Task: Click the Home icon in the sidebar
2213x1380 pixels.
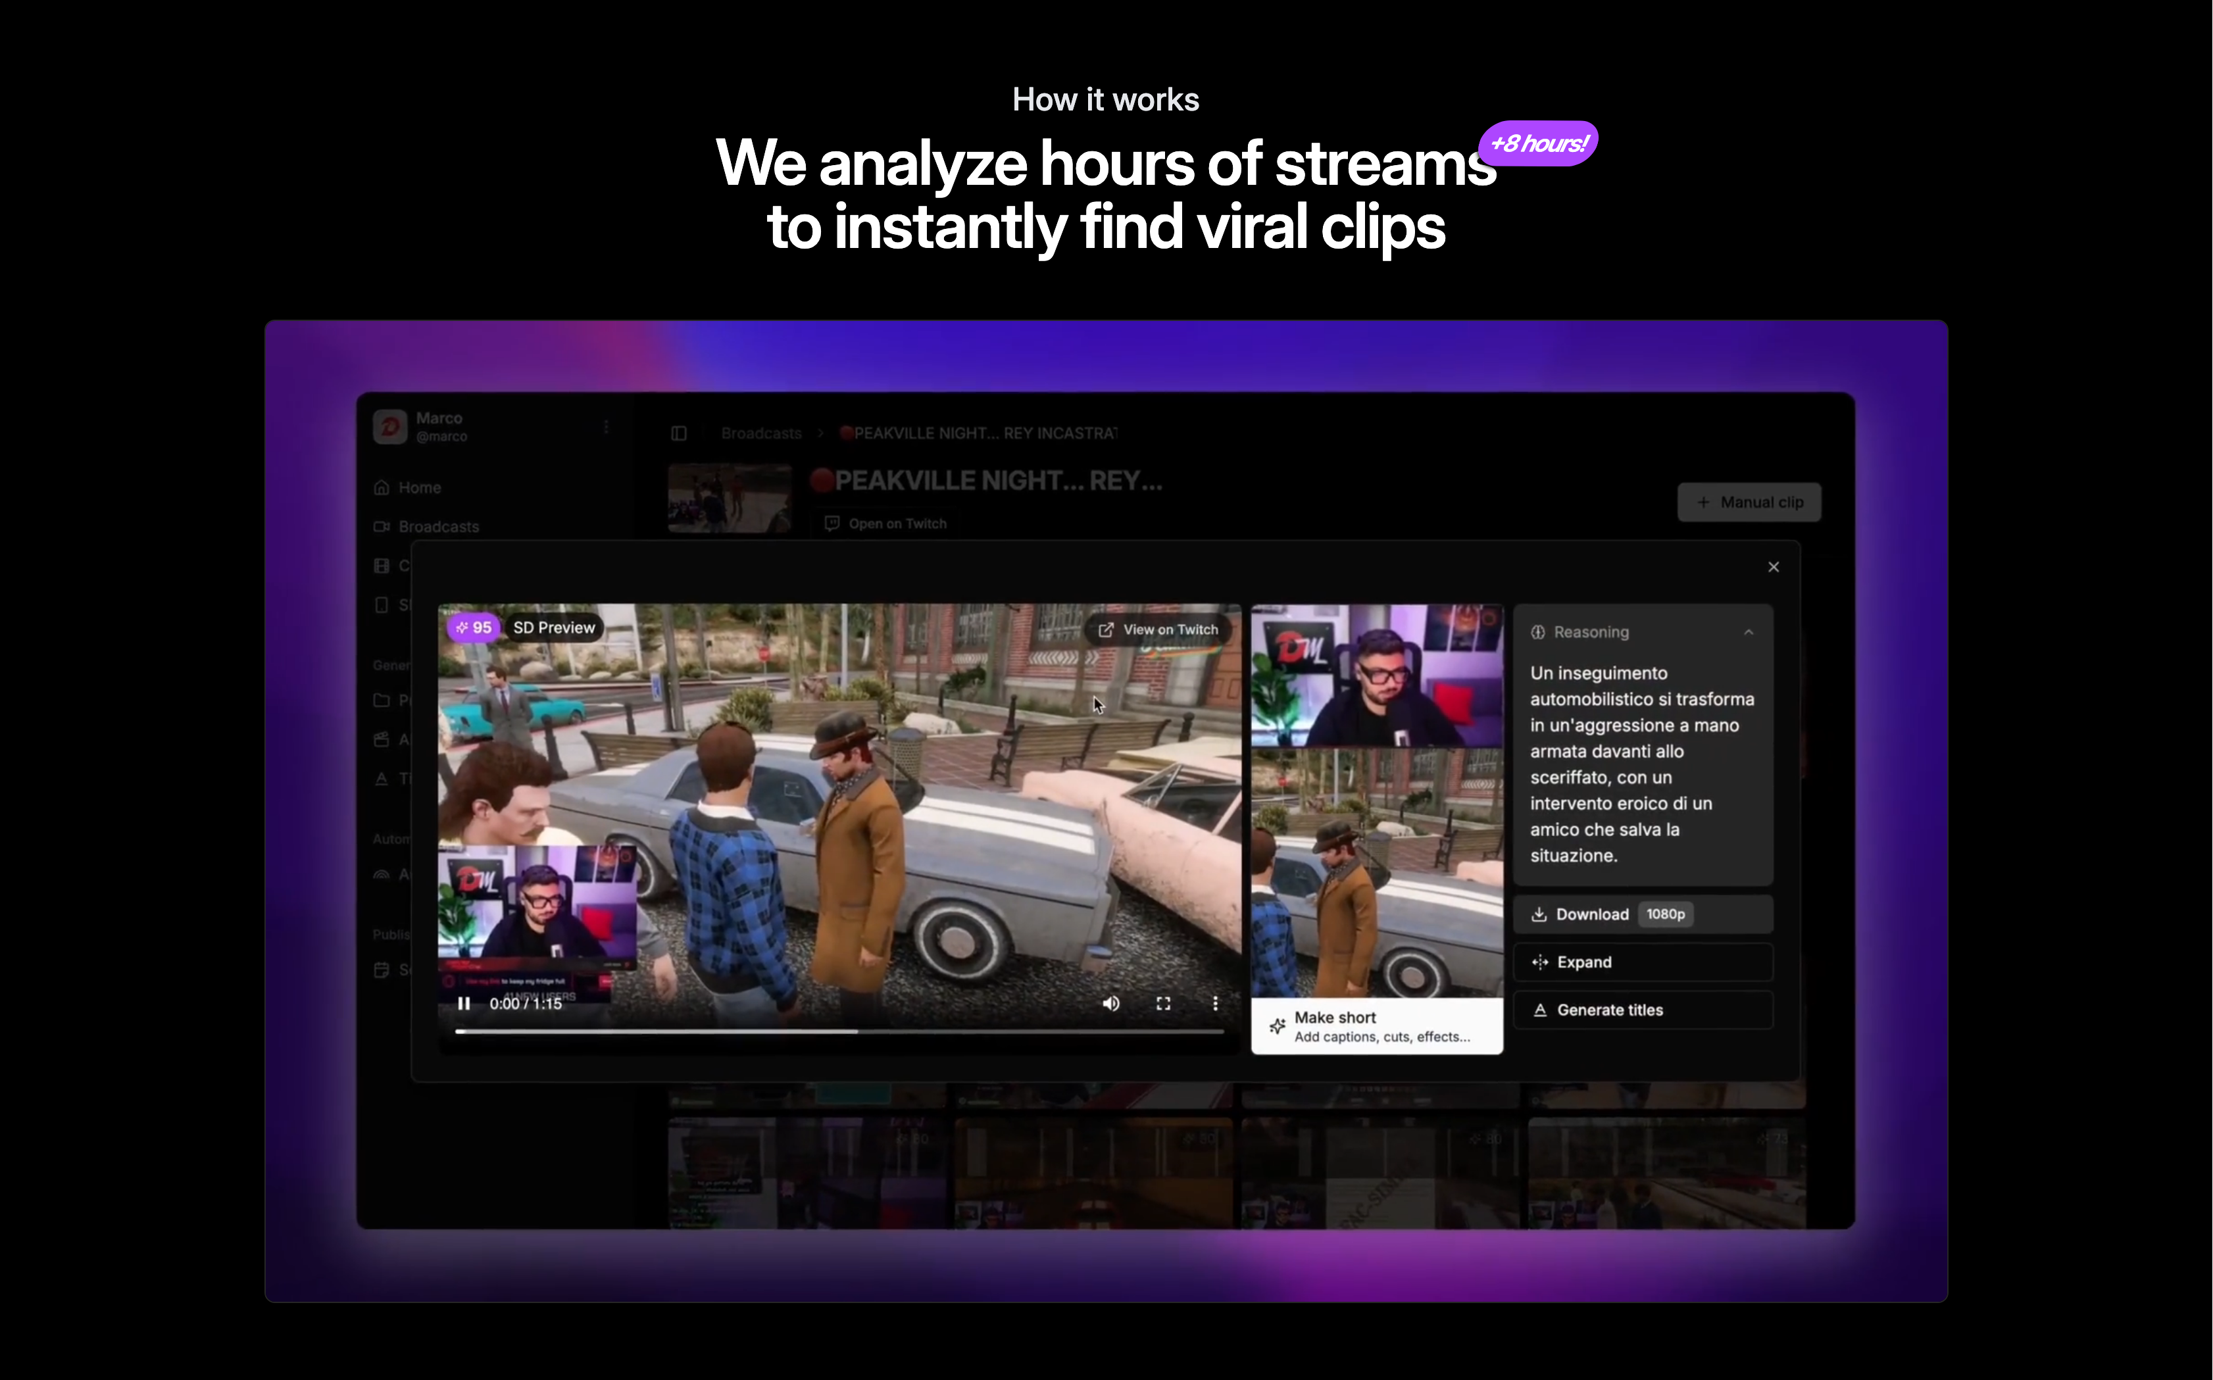Action: point(382,487)
